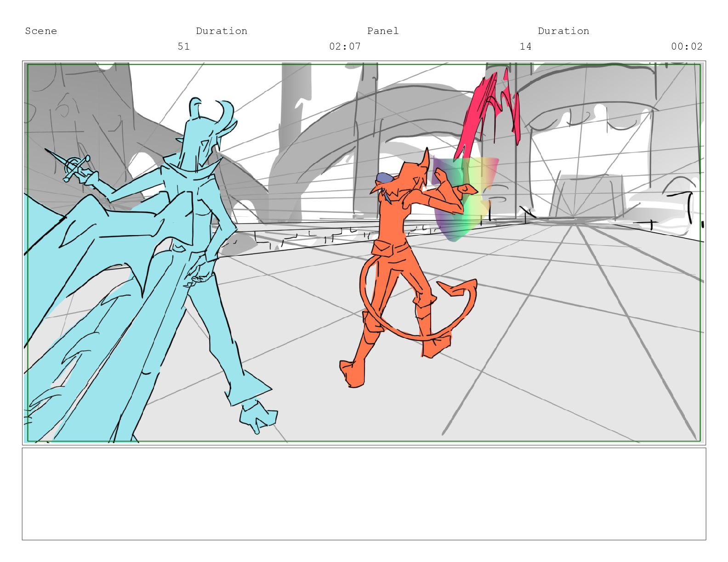Click the empty notes box below panel

(364, 494)
